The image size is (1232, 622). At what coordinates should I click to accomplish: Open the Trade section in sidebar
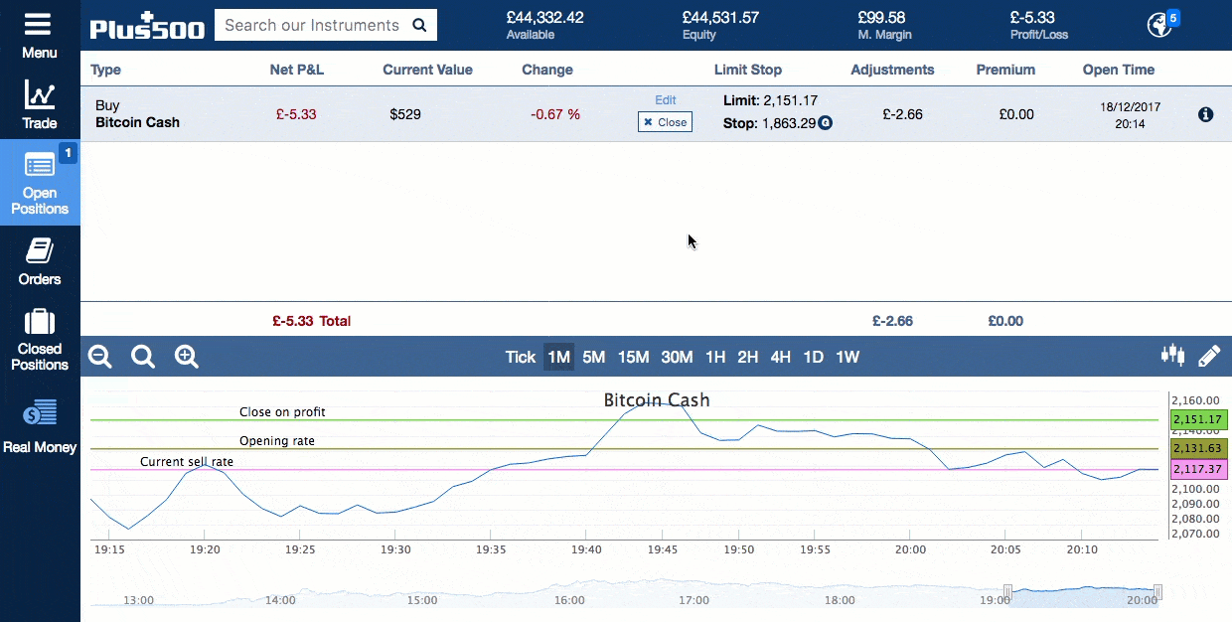coord(40,105)
